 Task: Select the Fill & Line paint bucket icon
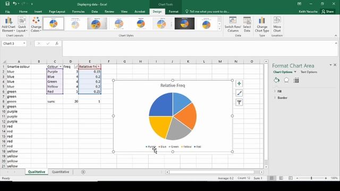[x=276, y=80]
